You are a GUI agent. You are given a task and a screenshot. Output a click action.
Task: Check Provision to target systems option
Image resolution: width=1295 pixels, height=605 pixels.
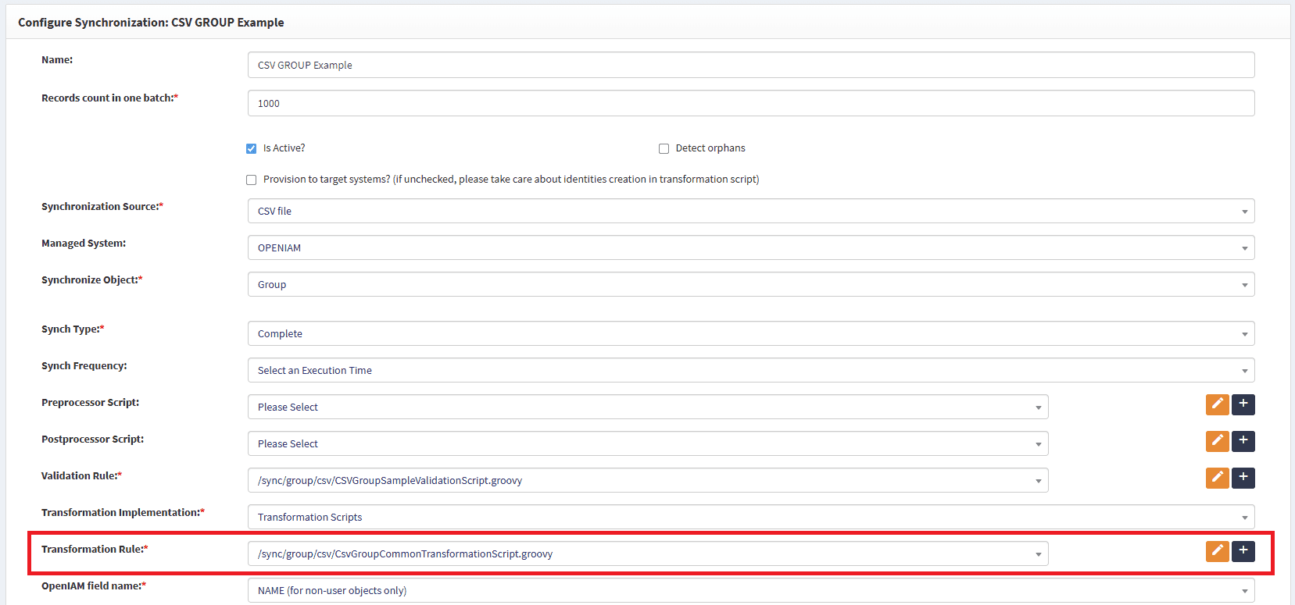pos(252,180)
